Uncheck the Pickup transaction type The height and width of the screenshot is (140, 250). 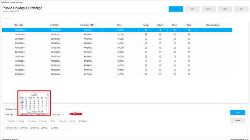pyautogui.click(x=21, y=128)
